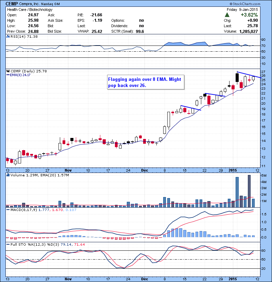This screenshot has height=282, width=272.
Task: Click the P/E value -21.66
Action: coord(96,15)
